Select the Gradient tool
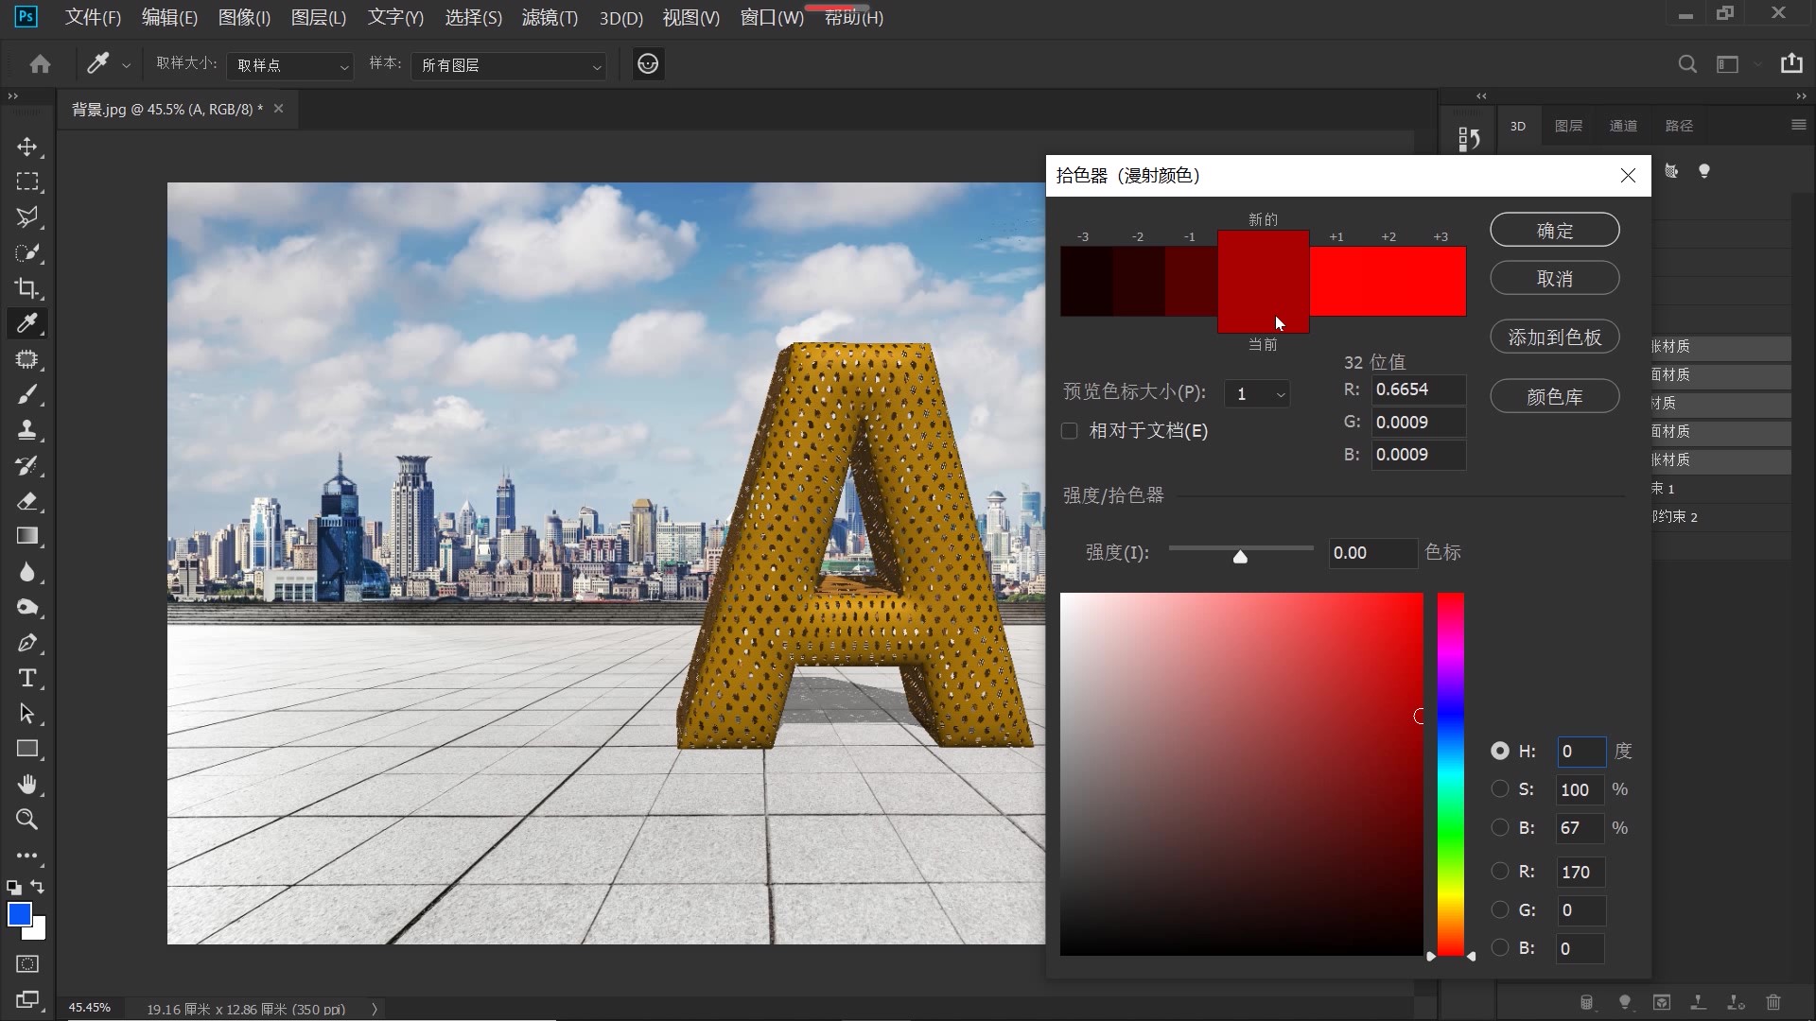 click(27, 536)
